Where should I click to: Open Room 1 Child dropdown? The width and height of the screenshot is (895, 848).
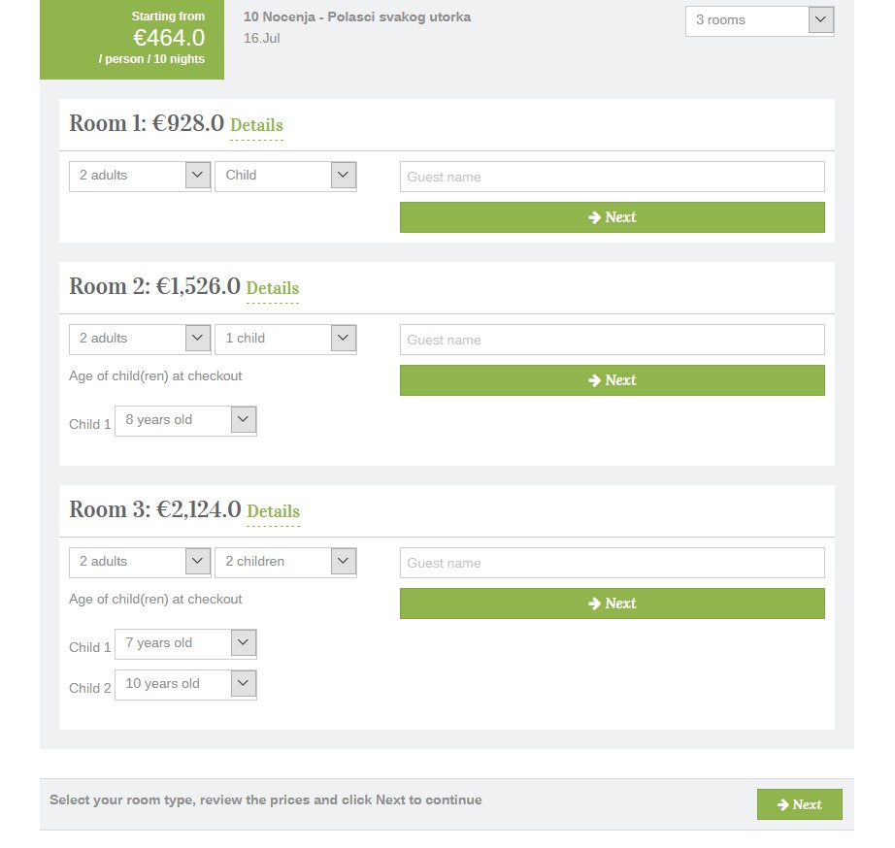point(285,176)
